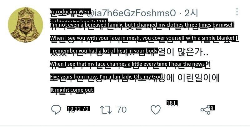Click the Korean text "열이 많은가.."
The image size is (250, 127).
tap(181, 51)
